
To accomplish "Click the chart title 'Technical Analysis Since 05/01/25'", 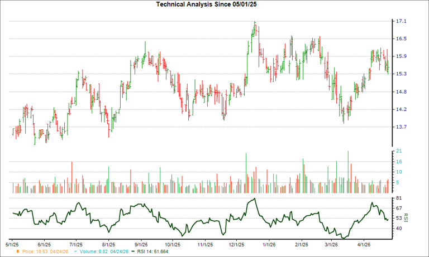I will (x=206, y=4).
